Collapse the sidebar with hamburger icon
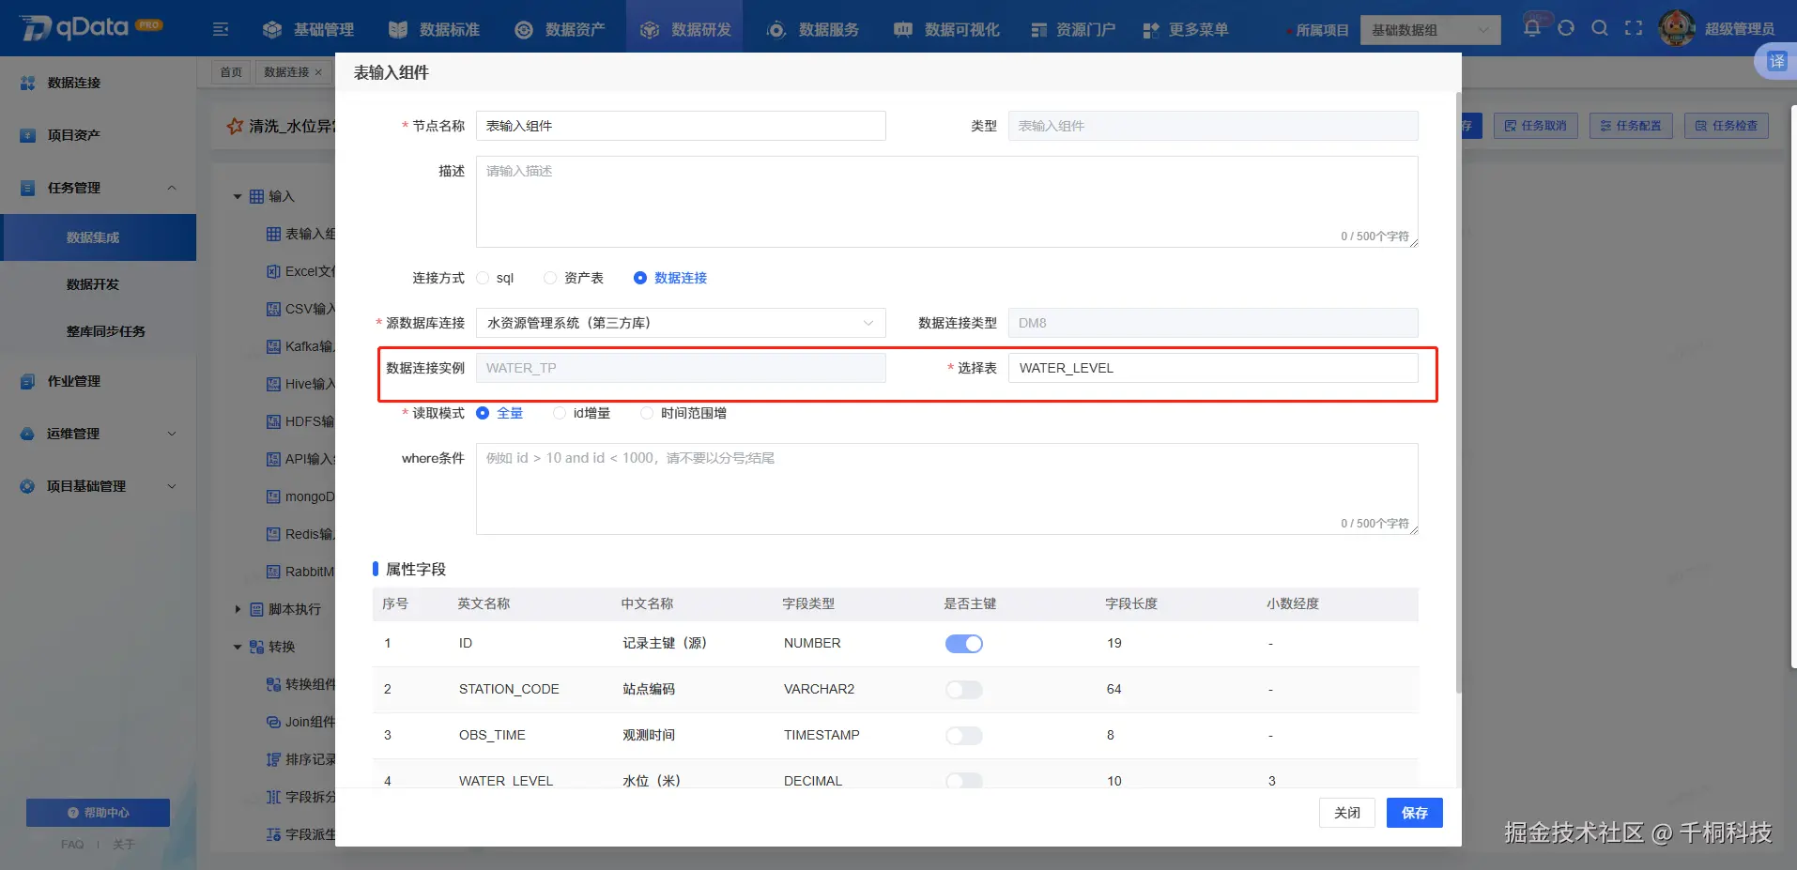Screen dimensions: 1797x870 coord(221,29)
